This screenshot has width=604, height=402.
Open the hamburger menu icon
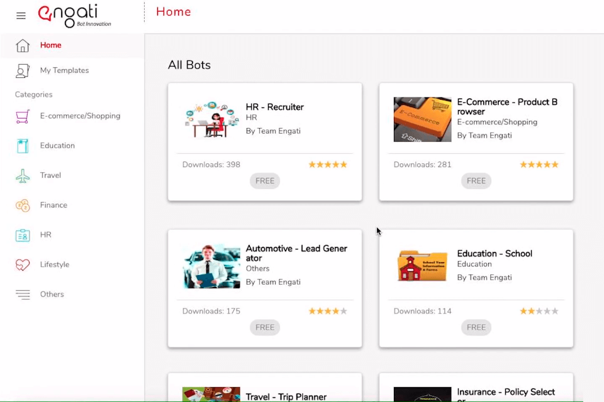21,16
